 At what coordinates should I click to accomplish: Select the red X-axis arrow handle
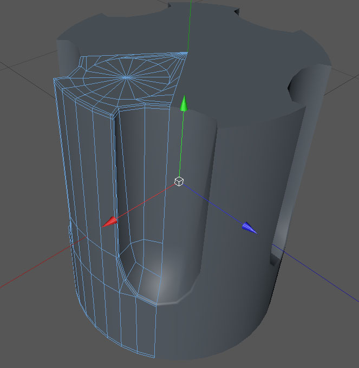pyautogui.click(x=109, y=222)
